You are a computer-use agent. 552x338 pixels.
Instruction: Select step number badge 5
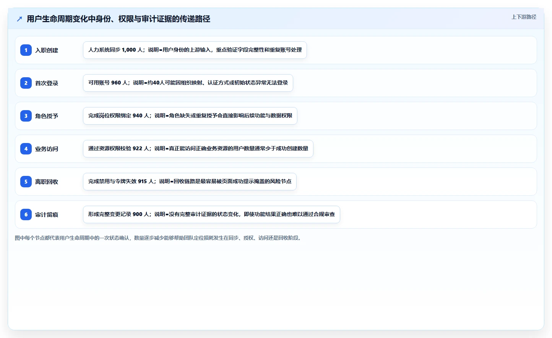coord(26,182)
